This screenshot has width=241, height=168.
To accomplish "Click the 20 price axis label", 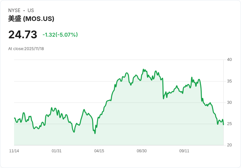I will pos(229,145).
